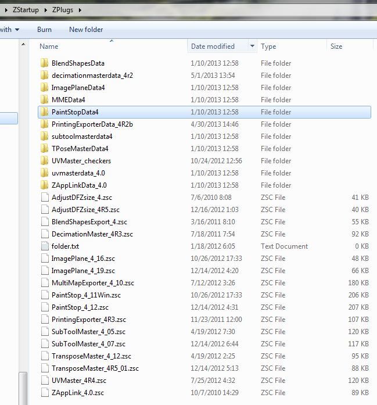Screen dimensions: 377x405
Task: Click ZPlugs in the address breadcrumb
Action: (63, 10)
